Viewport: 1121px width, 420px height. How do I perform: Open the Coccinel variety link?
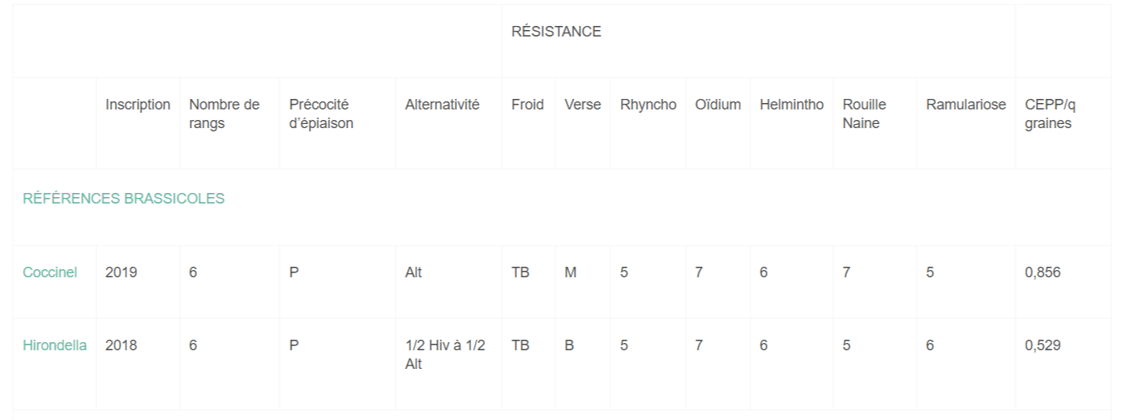49,272
